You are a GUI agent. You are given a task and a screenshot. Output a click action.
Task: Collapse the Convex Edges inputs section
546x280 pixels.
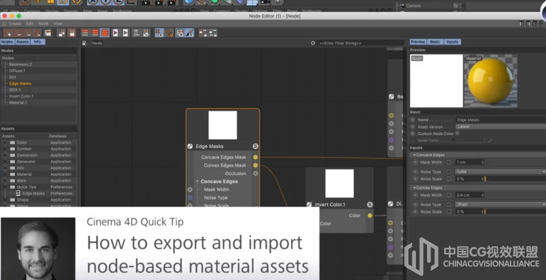414,188
